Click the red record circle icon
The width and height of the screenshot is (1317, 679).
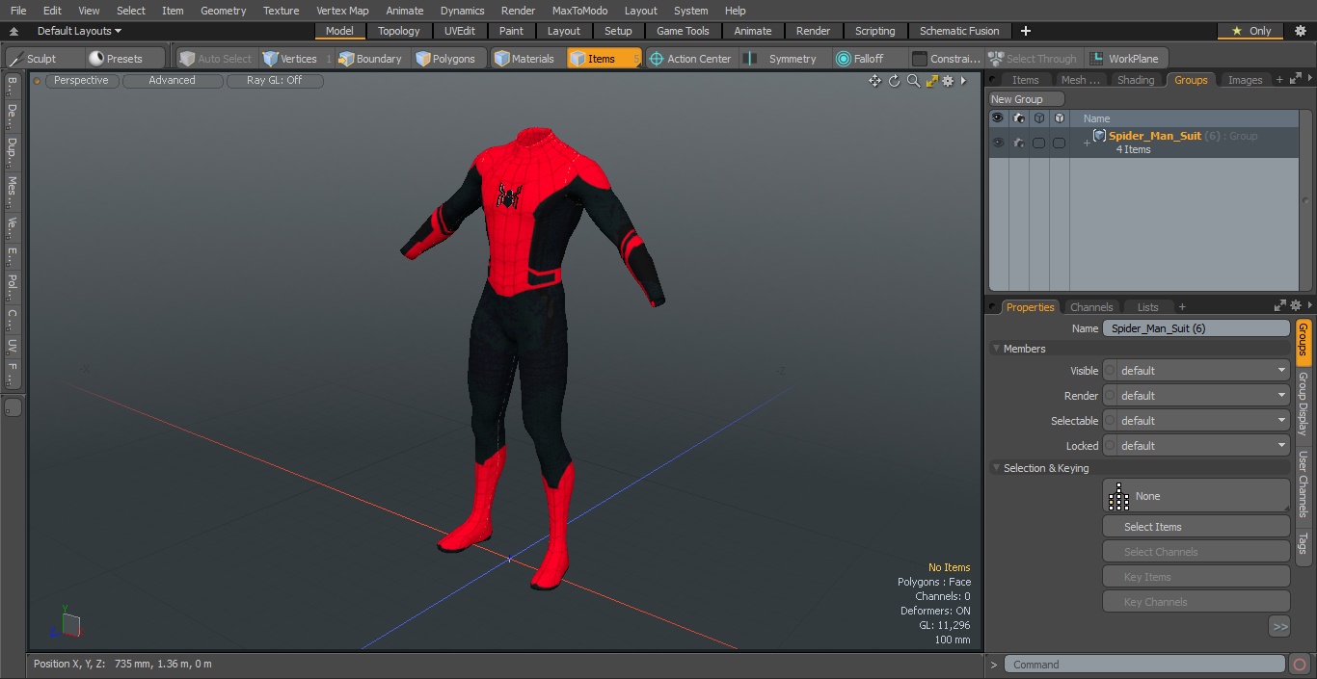point(1300,665)
